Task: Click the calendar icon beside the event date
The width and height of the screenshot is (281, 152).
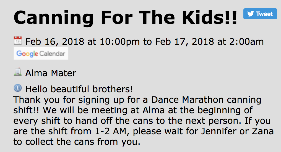Action: [x=18, y=41]
